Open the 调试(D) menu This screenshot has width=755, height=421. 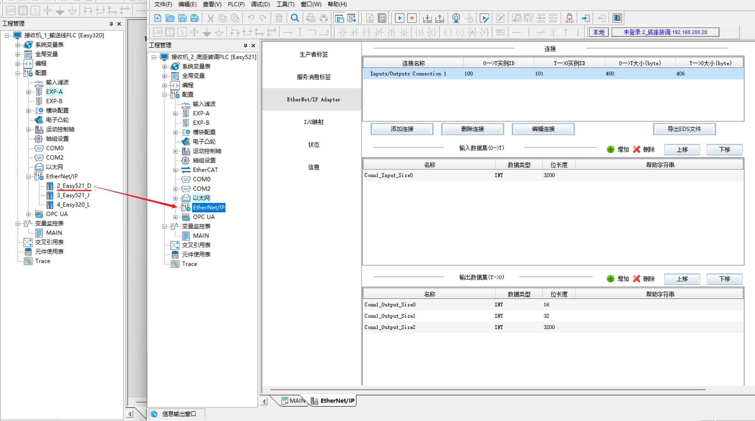[260, 4]
